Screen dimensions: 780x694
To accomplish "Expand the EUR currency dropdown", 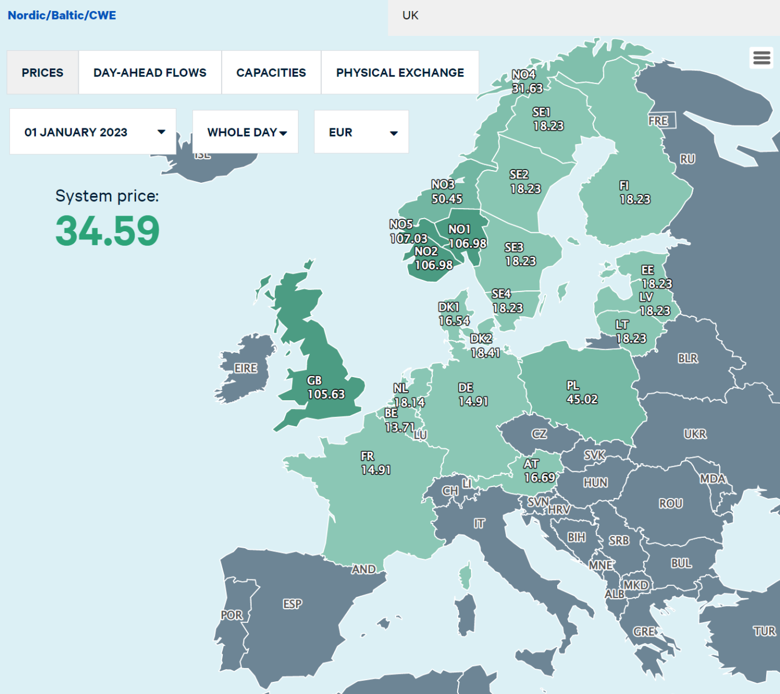I will point(361,132).
